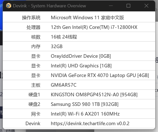Image resolution: width=158 pixels, height=132 pixels.
Task: Click the 处理器 label
Action: 34,27
